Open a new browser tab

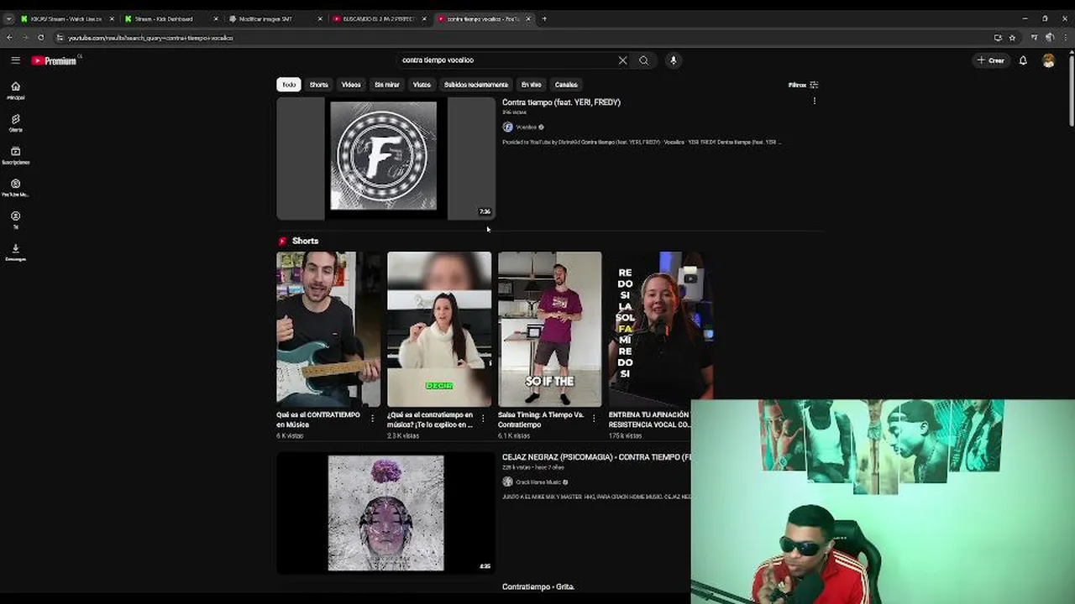pyautogui.click(x=544, y=18)
